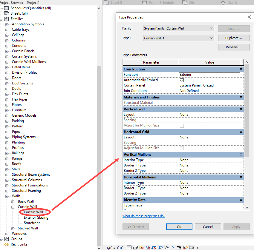Image resolution: width=254 pixels, height=250 pixels.
Task: Switch to the North view tab
Action: coord(229,3)
